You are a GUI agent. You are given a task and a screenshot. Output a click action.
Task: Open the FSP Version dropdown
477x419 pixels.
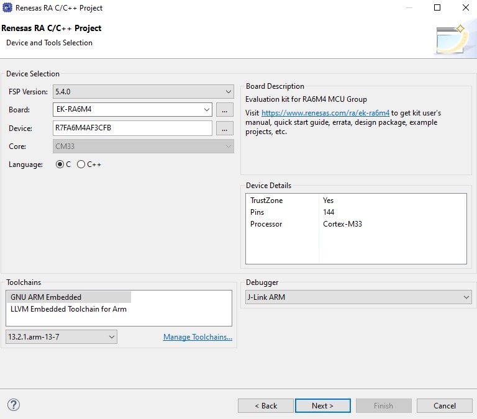(x=143, y=91)
